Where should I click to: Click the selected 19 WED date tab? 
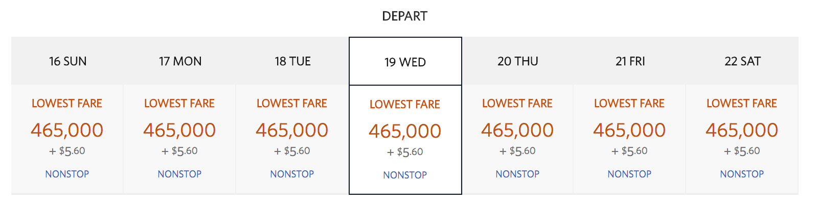click(405, 62)
